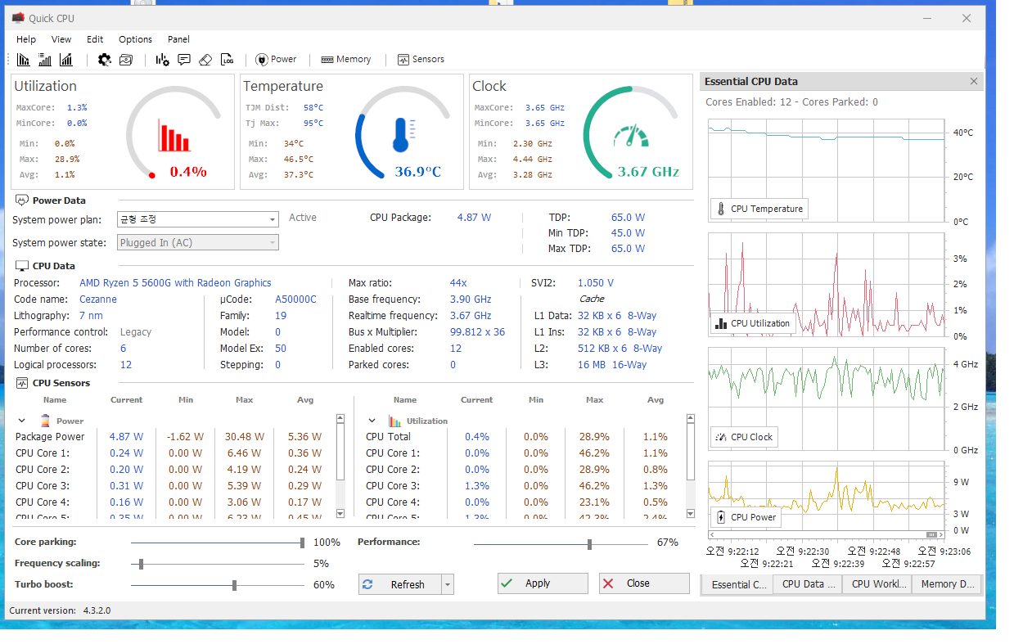Click the CPU Temperature chart label
Viewport: 1014px width, 644px height.
759,209
